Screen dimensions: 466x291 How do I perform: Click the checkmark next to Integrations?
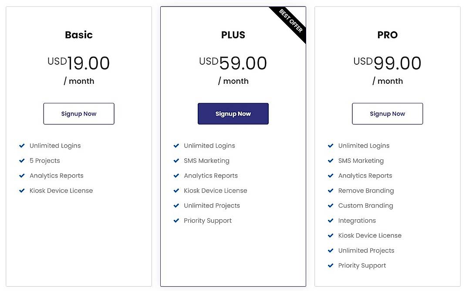pyautogui.click(x=331, y=220)
